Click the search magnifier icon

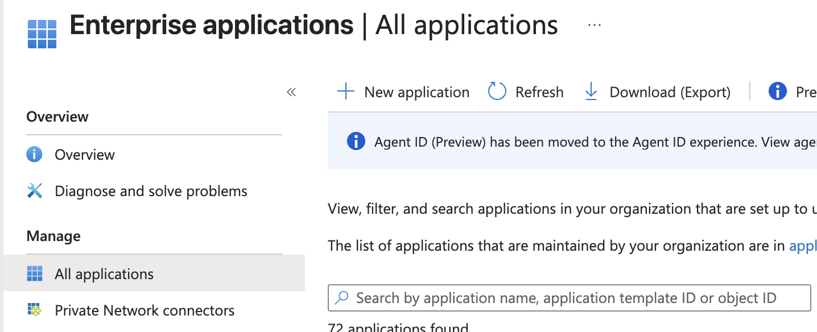coord(342,298)
